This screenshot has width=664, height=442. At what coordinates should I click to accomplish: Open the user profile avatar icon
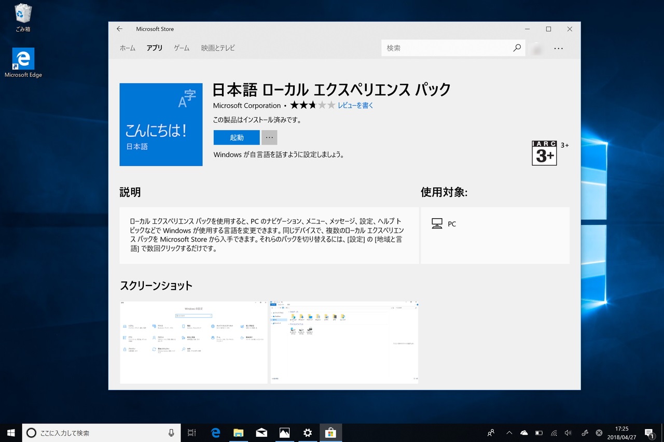(537, 48)
